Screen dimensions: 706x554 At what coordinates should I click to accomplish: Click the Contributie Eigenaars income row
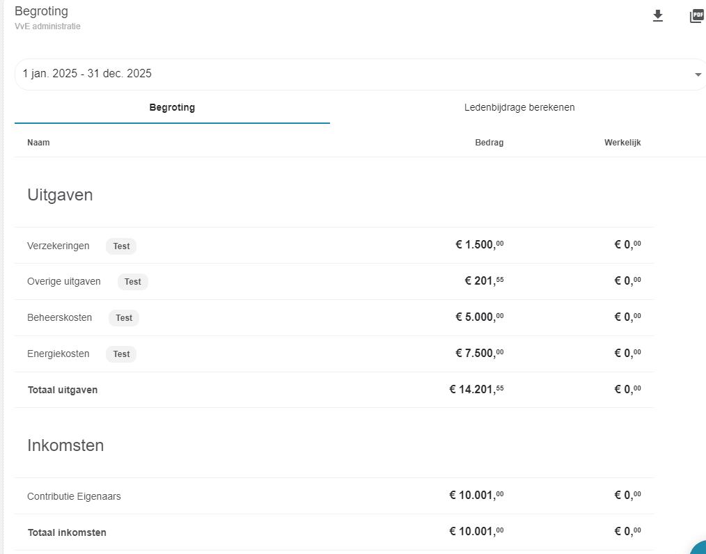[74, 496]
